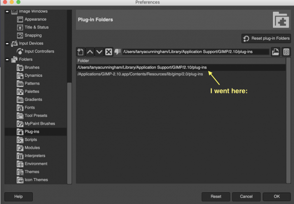Viewport: 294px width, 204px height.
Task: Collapse the Folders tree section
Action: click(7, 60)
